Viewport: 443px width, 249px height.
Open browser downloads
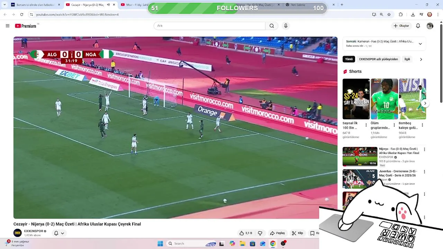point(413,15)
